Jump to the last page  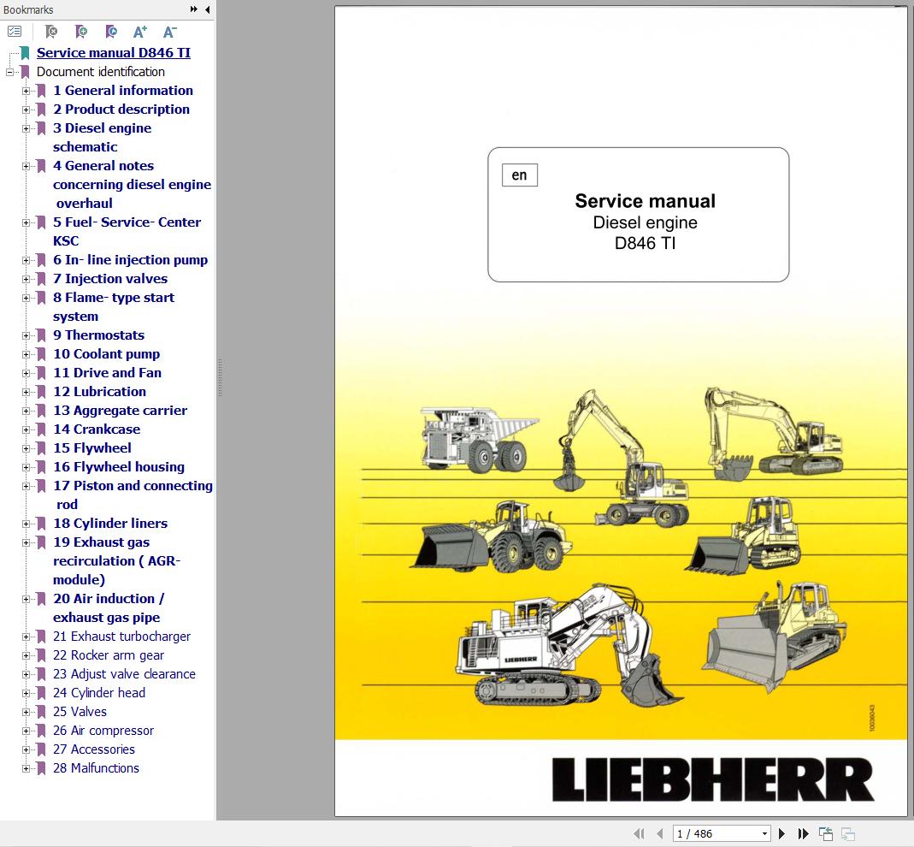pyautogui.click(x=803, y=833)
